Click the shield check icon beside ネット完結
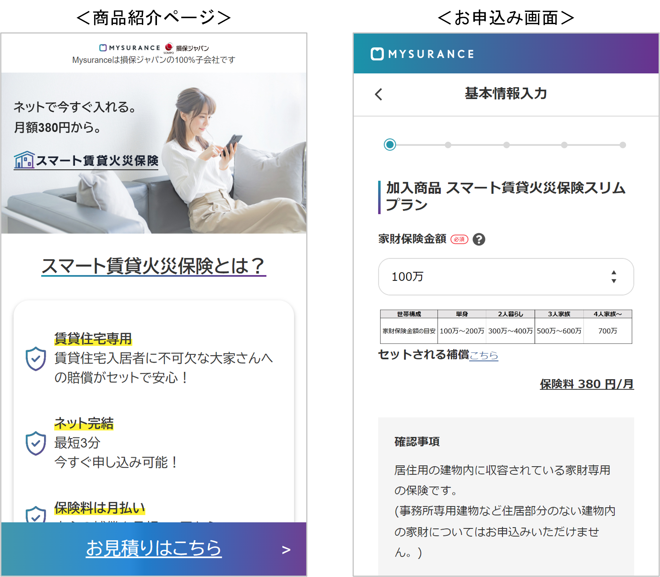 (x=36, y=443)
